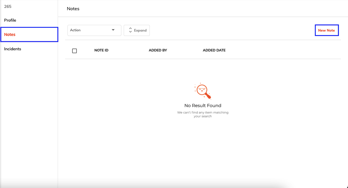348x188 pixels.
Task: Click the Notes page title at top
Action: pyautogui.click(x=73, y=9)
